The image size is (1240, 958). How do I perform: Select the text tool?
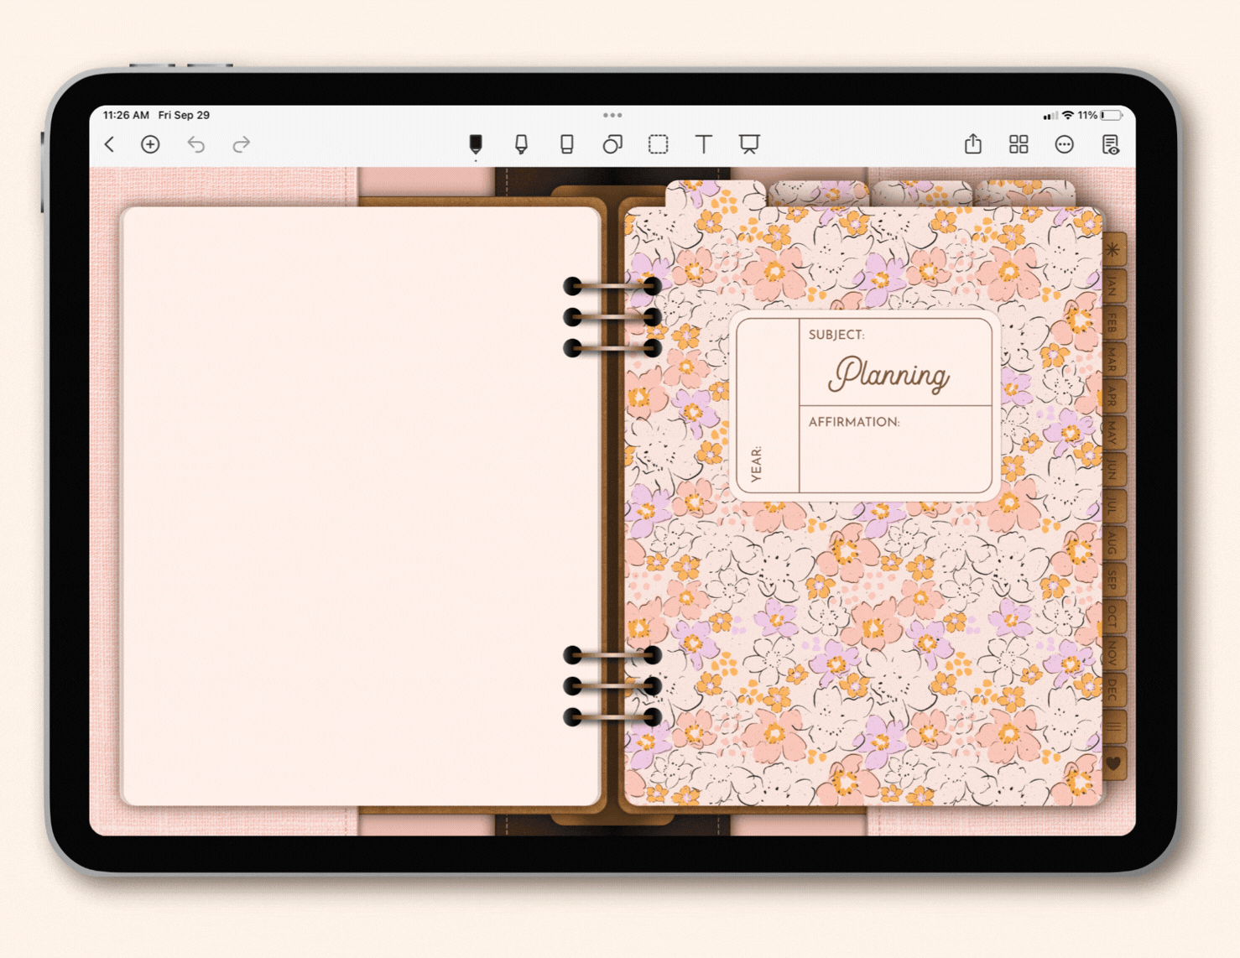[704, 144]
